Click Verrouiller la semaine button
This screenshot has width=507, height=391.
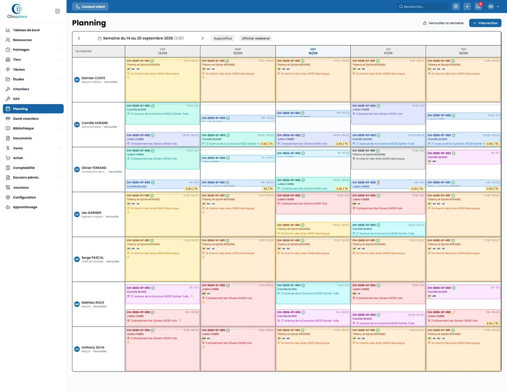pyautogui.click(x=443, y=23)
